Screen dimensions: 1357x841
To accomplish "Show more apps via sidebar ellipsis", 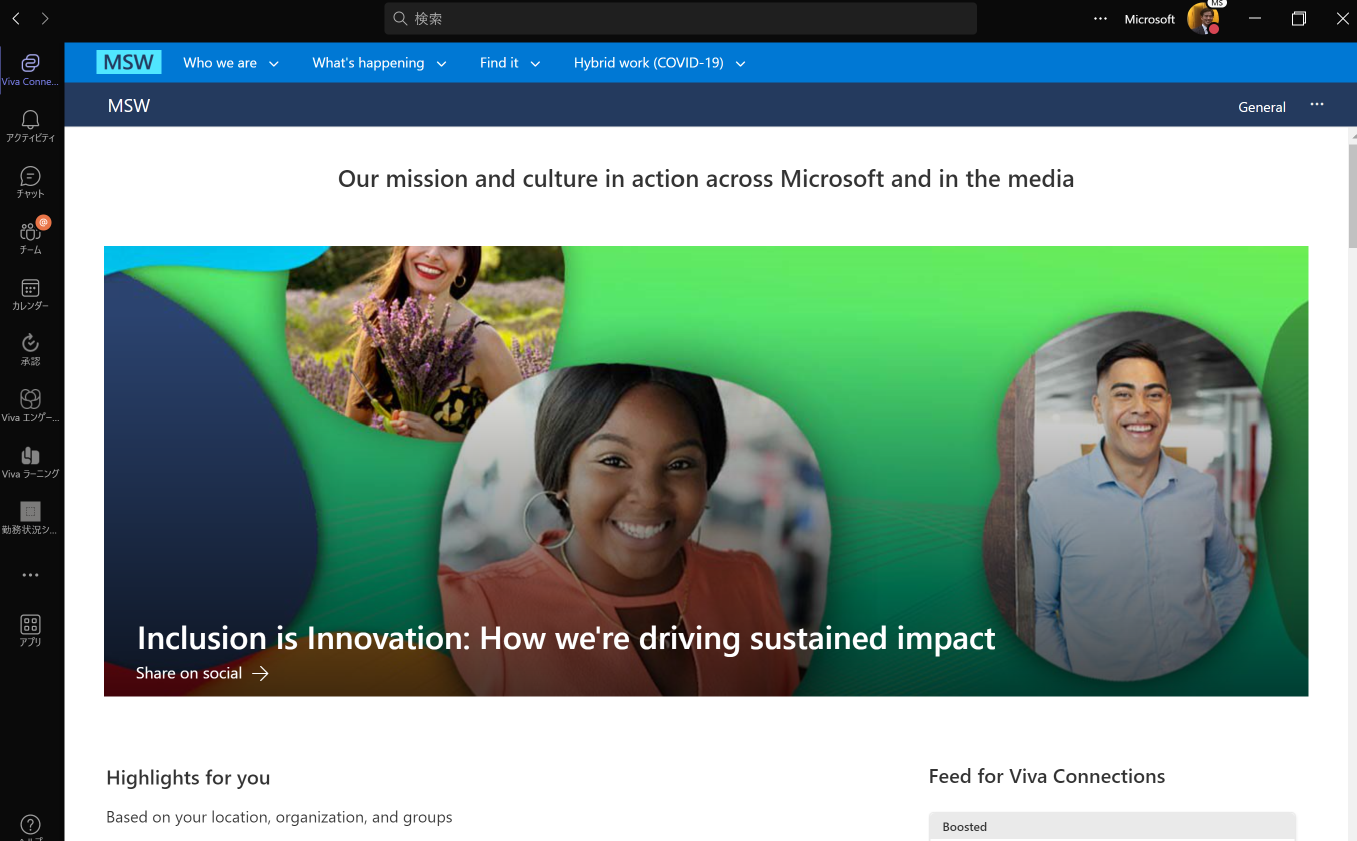I will [x=30, y=574].
